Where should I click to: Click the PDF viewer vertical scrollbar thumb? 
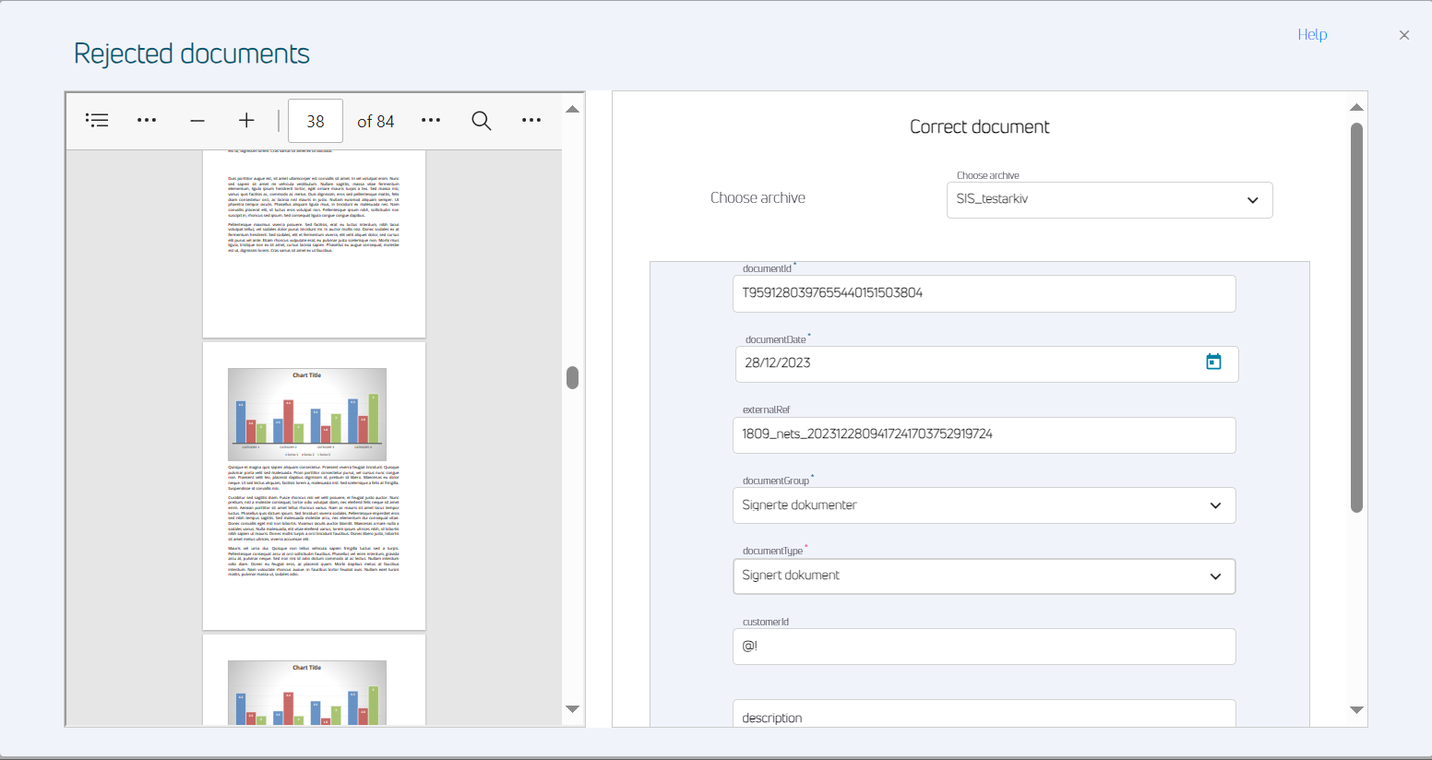(x=572, y=377)
